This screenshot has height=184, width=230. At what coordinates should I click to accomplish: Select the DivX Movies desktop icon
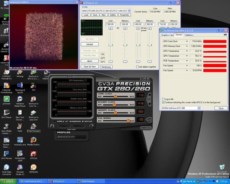(x=6, y=155)
